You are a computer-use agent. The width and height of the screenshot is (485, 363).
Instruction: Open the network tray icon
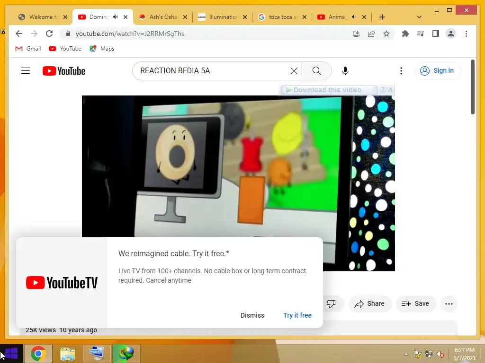click(429, 354)
